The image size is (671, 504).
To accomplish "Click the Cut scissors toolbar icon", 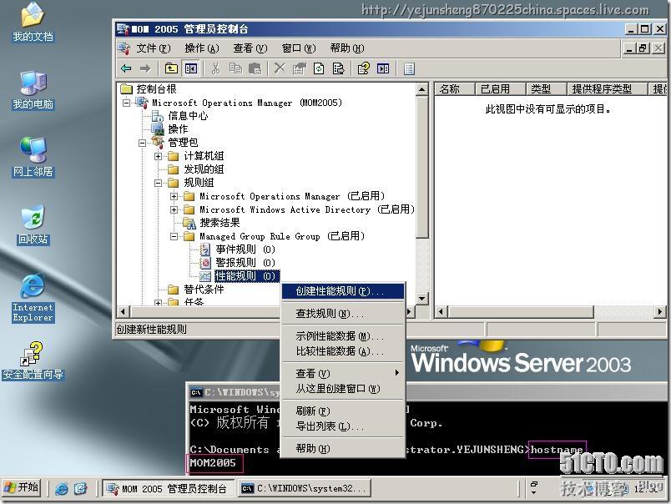I will pyautogui.click(x=215, y=68).
